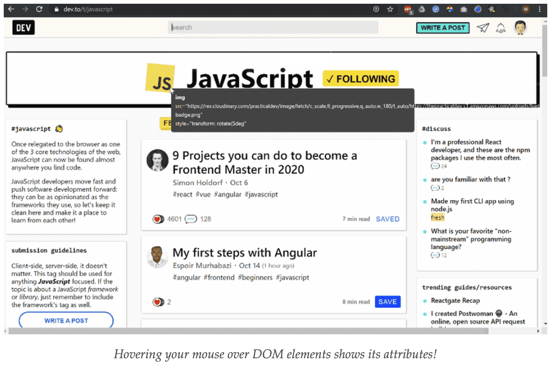Screen dimensions: 554x365
Task: Click the paper plane connect icon
Action: tap(483, 28)
